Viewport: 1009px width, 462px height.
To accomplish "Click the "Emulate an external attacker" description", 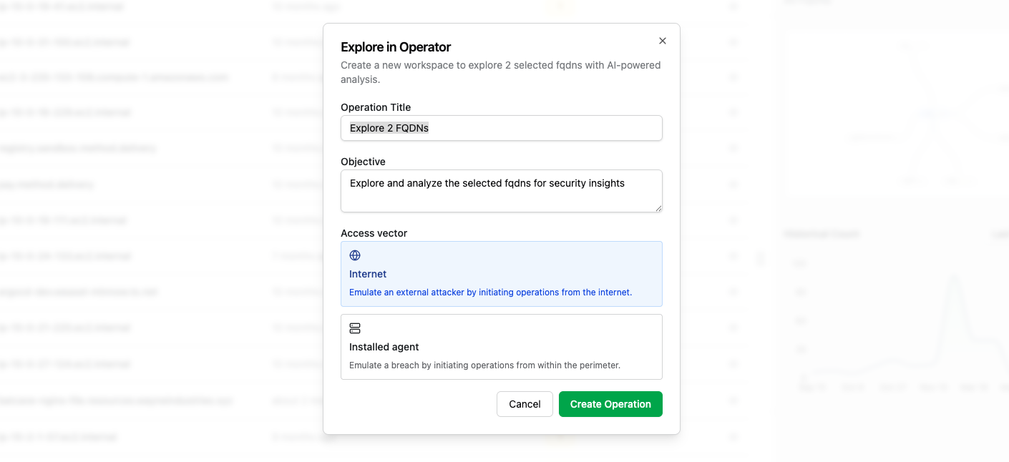I will tap(490, 293).
